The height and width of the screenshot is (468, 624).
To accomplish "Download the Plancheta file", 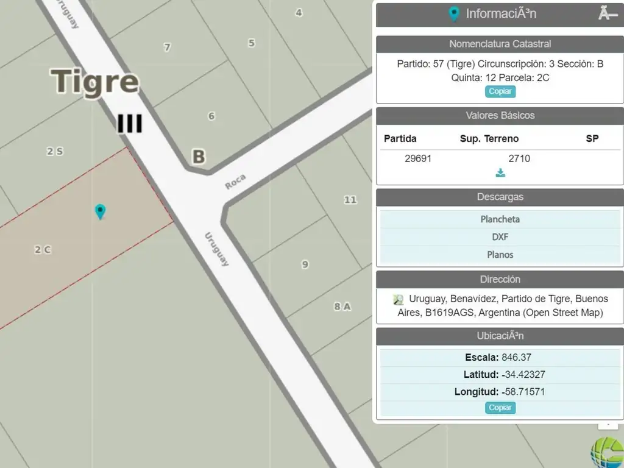I will pyautogui.click(x=500, y=219).
